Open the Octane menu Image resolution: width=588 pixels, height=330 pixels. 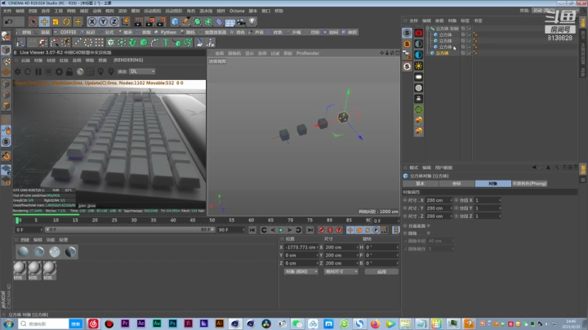pos(237,11)
